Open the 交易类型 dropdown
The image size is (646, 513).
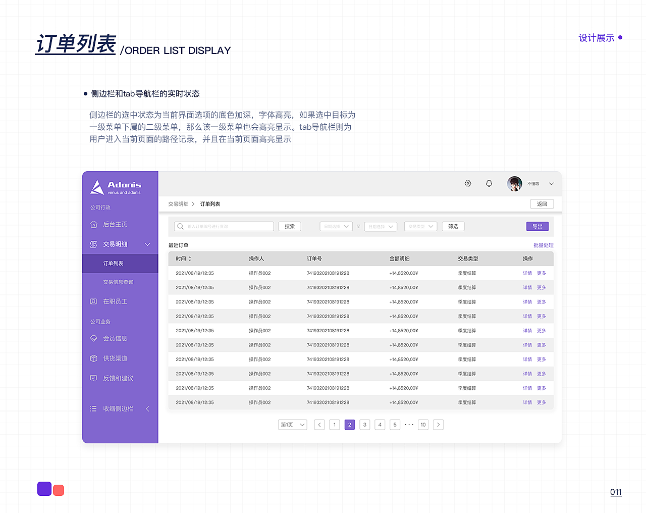(x=420, y=227)
